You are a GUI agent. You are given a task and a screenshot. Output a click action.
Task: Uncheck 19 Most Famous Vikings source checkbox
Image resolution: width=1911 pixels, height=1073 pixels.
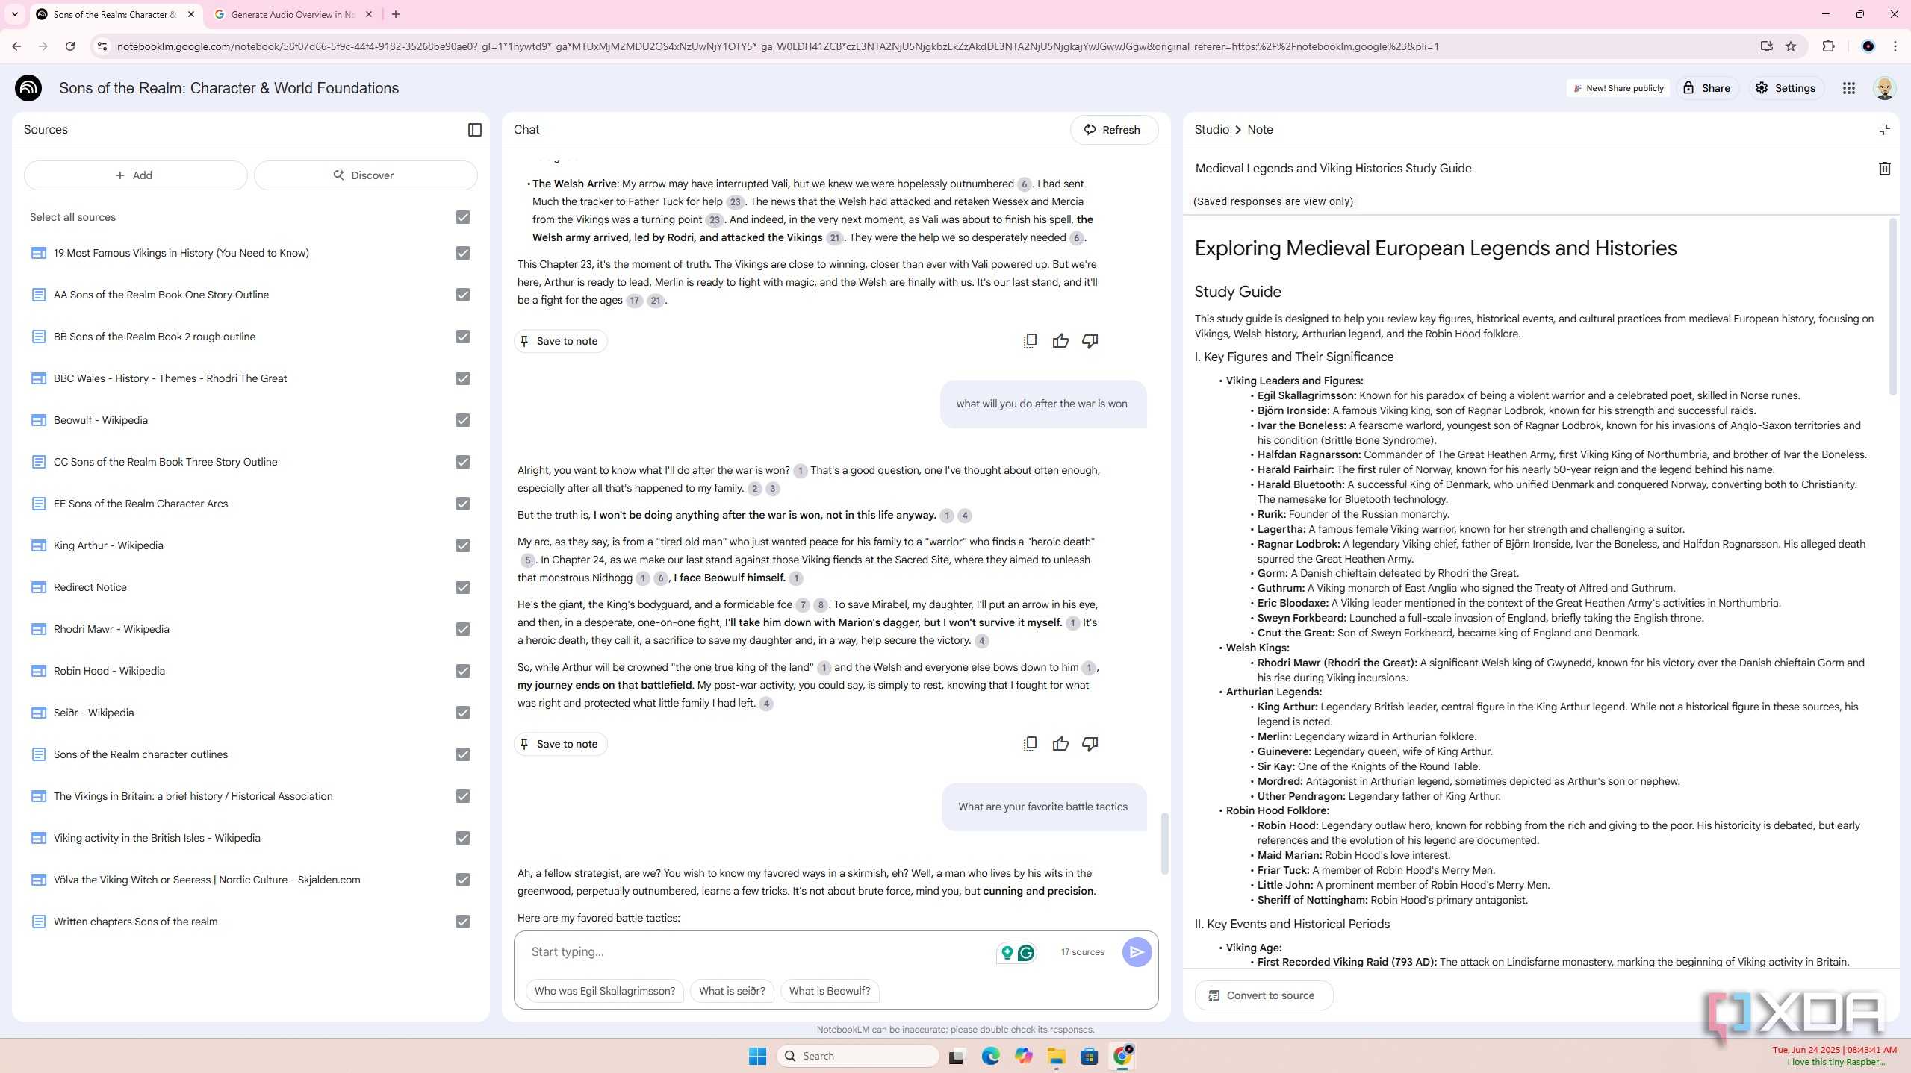463,253
